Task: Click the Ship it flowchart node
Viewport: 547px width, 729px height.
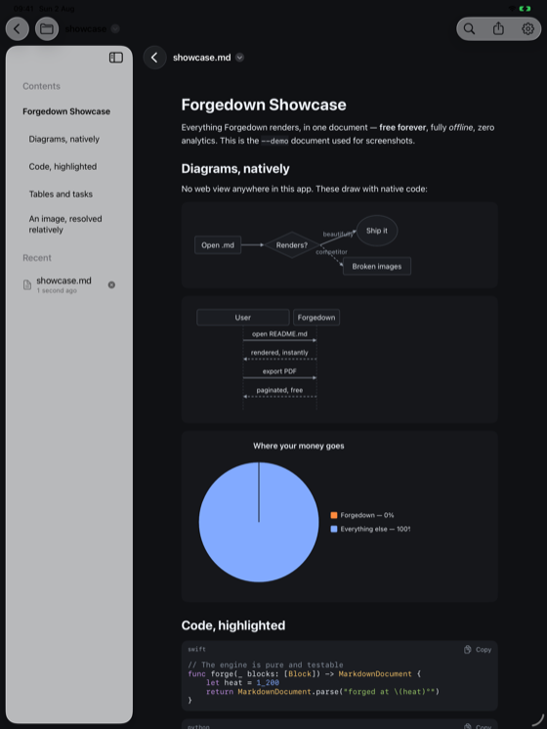Action: point(376,231)
